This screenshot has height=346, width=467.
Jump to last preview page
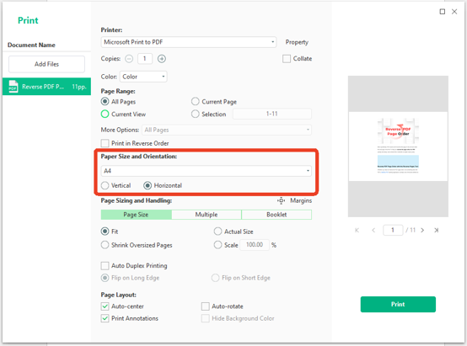tap(437, 230)
